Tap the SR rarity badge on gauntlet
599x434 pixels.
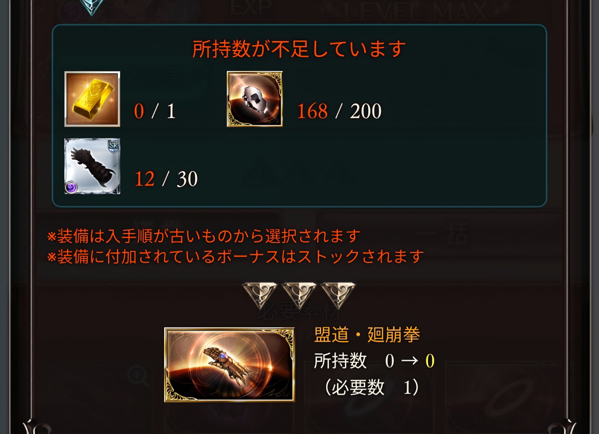click(x=114, y=146)
